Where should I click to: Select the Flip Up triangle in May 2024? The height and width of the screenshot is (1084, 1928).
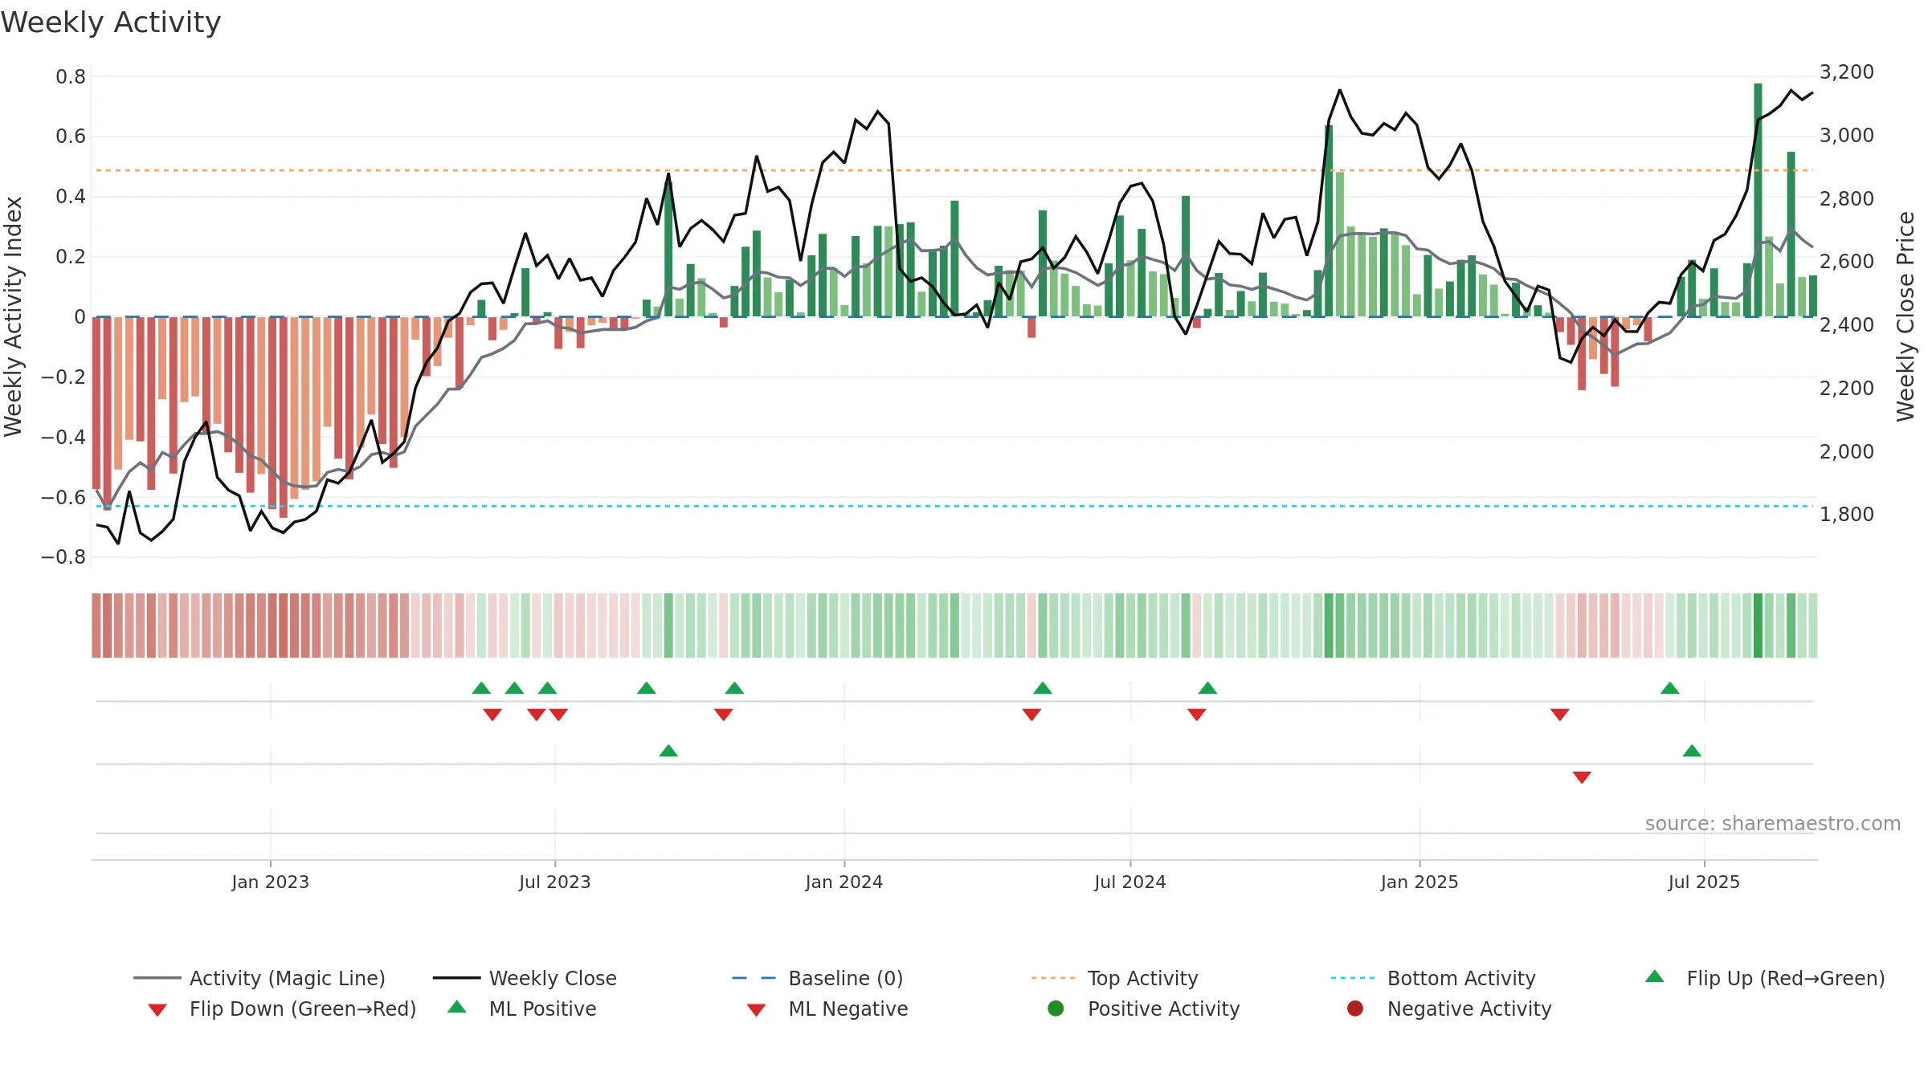pos(1043,688)
